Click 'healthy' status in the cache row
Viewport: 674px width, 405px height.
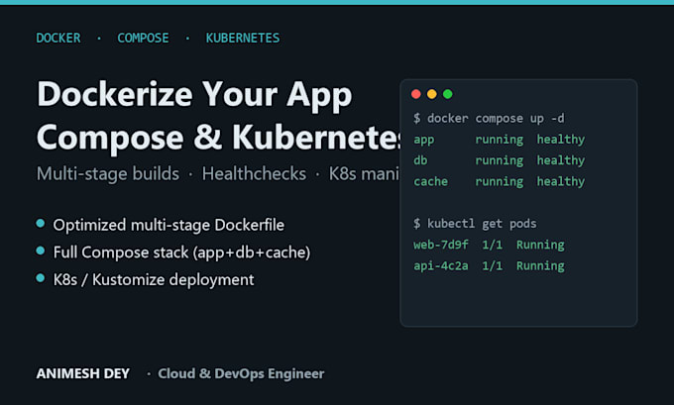pos(561,181)
